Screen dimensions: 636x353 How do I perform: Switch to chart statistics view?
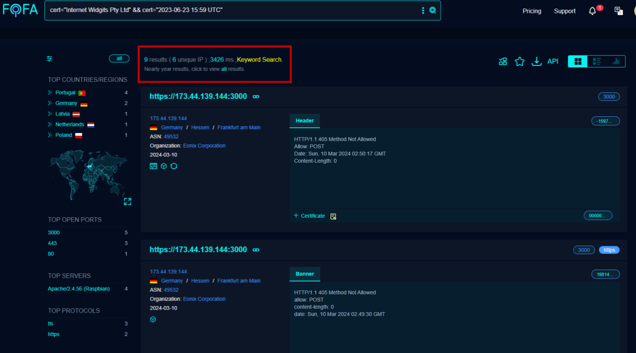point(616,61)
